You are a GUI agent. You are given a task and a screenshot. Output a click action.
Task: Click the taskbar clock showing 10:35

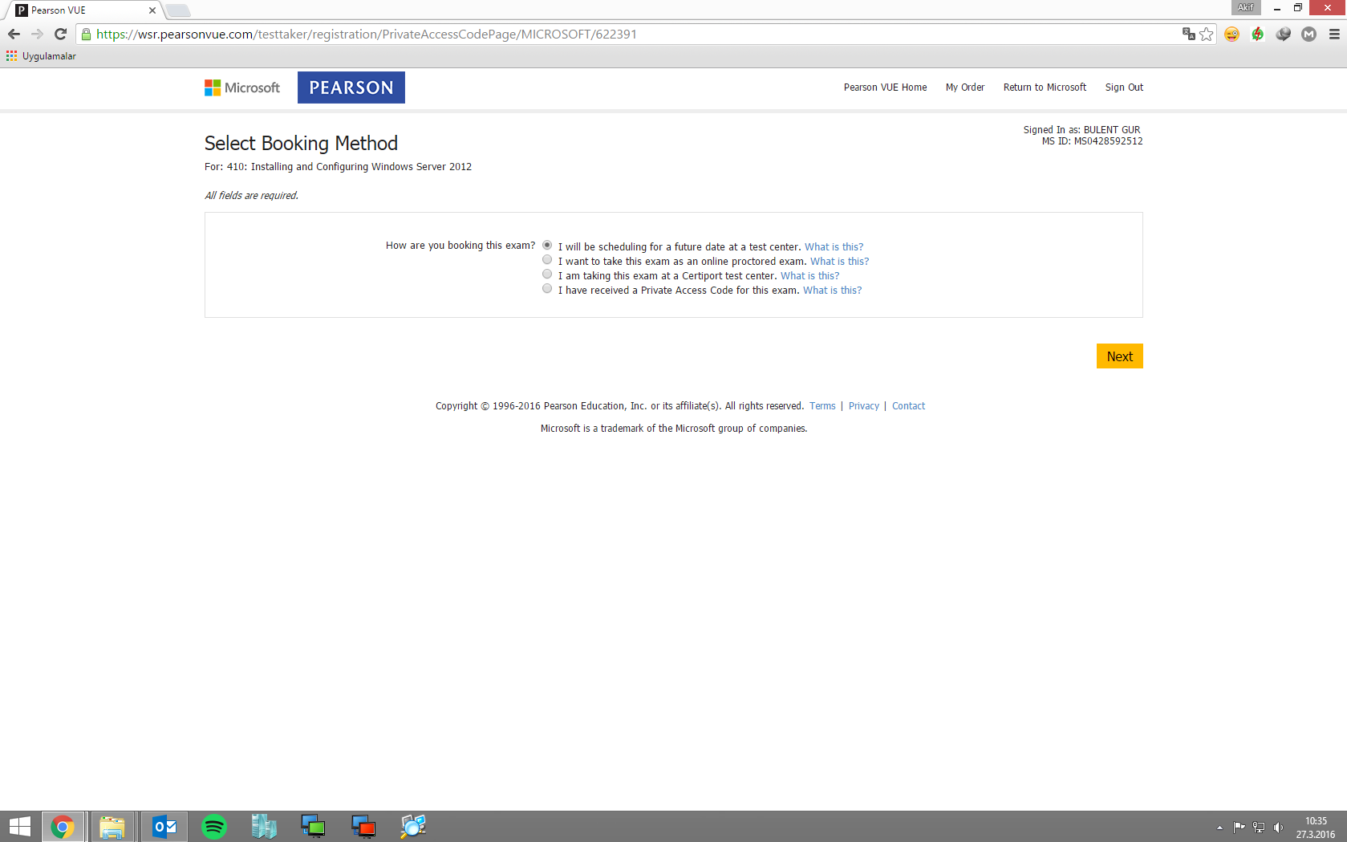[1316, 828]
